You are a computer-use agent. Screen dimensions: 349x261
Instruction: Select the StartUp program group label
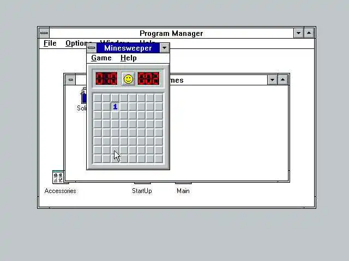click(142, 191)
